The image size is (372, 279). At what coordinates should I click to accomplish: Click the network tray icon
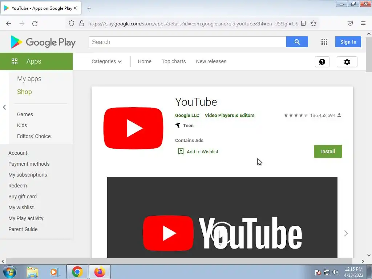(x=327, y=272)
